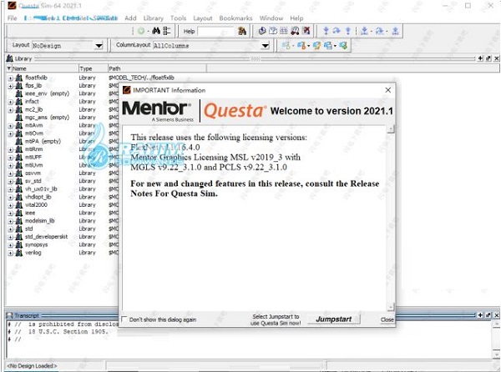Open the Library menu

point(154,18)
